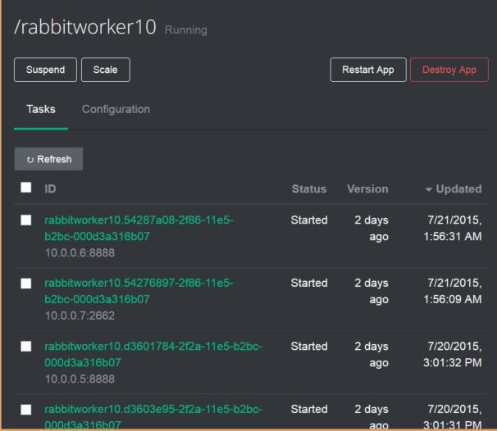This screenshot has height=431, width=497.
Task: Click Restart App button
Action: click(x=362, y=70)
